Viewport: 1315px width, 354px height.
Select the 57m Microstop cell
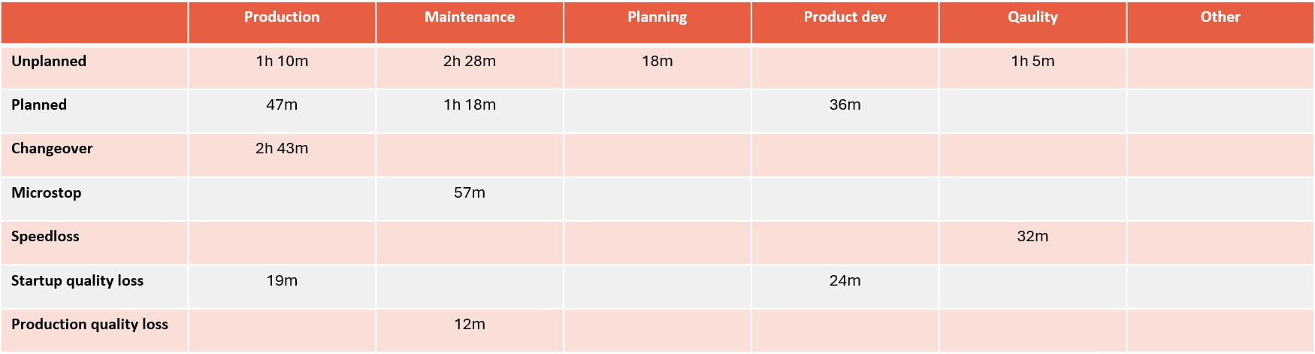click(470, 193)
